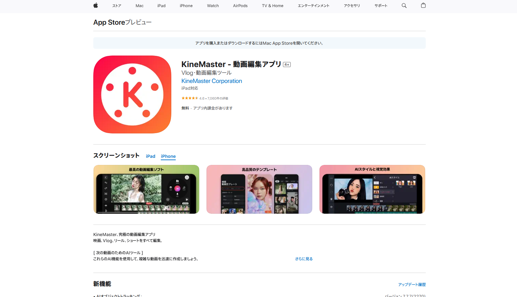Click the 4.6 star rating display
Image resolution: width=517 pixels, height=297 pixels.
[205, 98]
